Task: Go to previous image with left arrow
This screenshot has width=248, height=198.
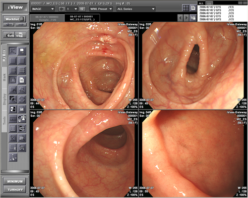Action: click(62, 9)
